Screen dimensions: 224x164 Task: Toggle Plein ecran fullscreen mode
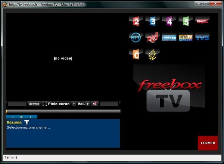tap(56, 104)
